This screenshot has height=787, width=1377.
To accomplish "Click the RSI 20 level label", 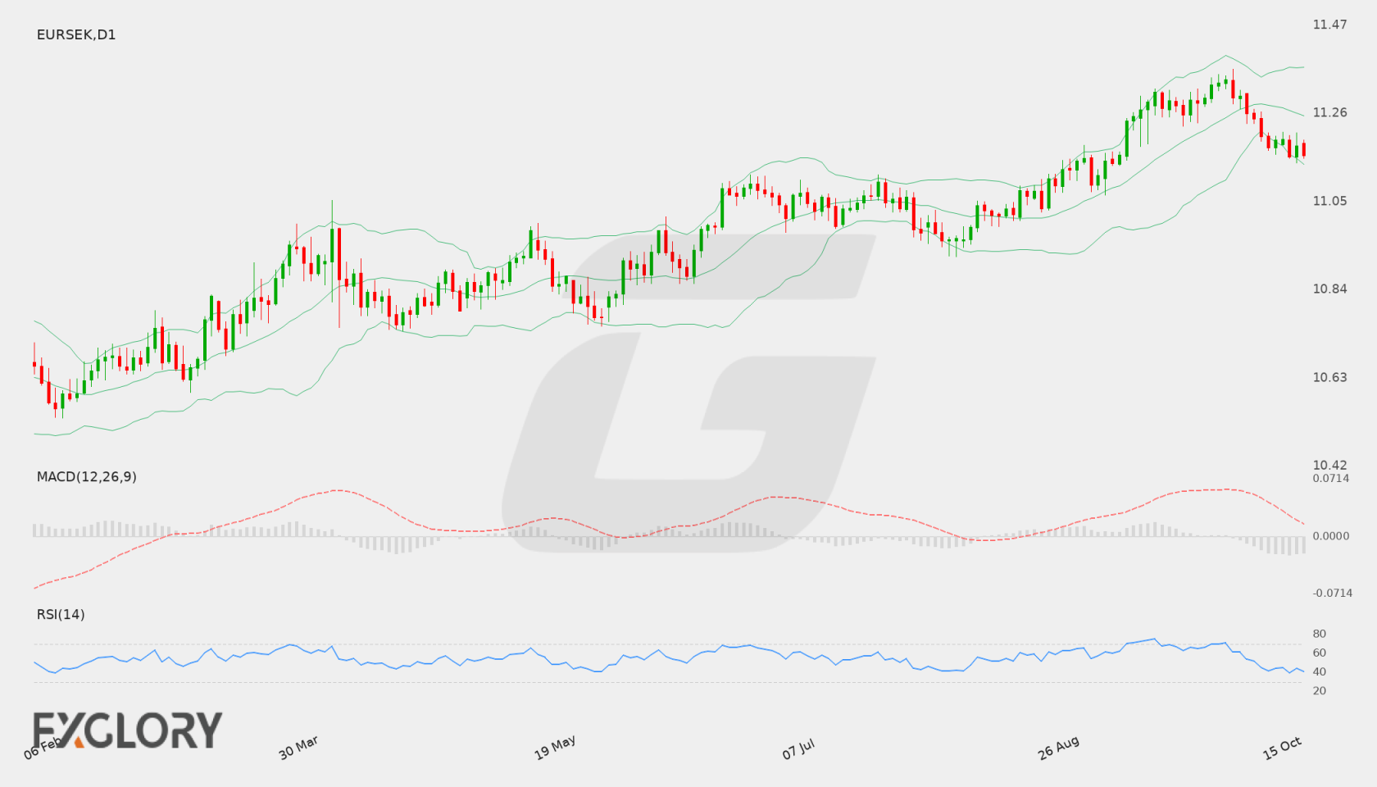I will [1320, 690].
